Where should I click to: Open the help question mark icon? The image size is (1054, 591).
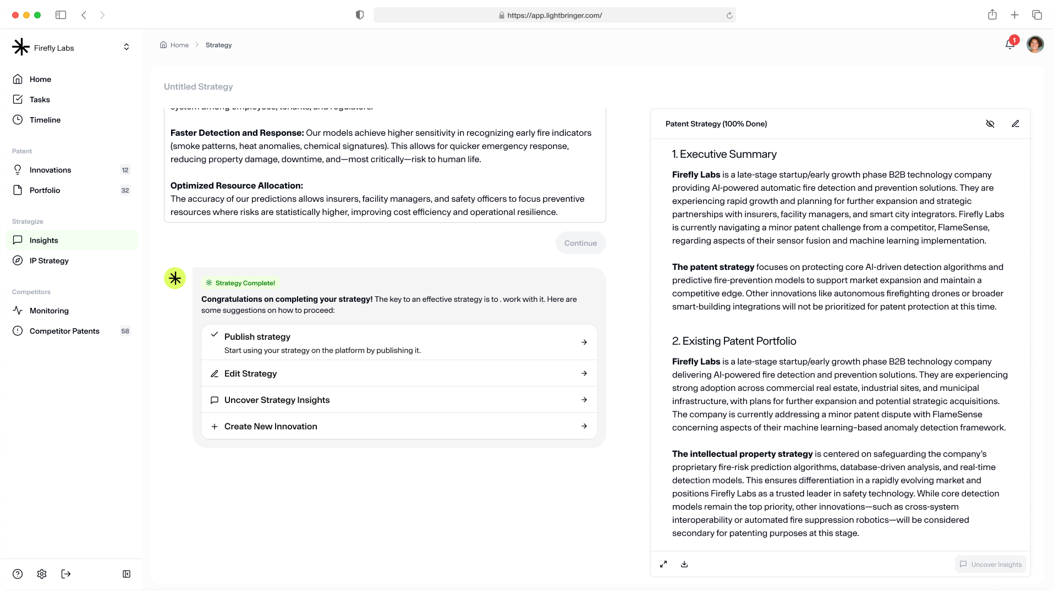tap(18, 574)
